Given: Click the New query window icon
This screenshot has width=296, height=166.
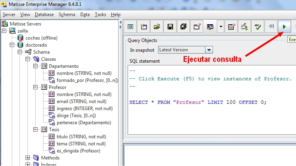Looking at the screenshot, I should 143,27.
